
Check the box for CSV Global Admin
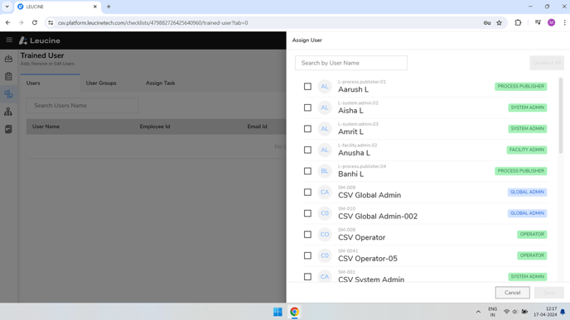coord(307,192)
